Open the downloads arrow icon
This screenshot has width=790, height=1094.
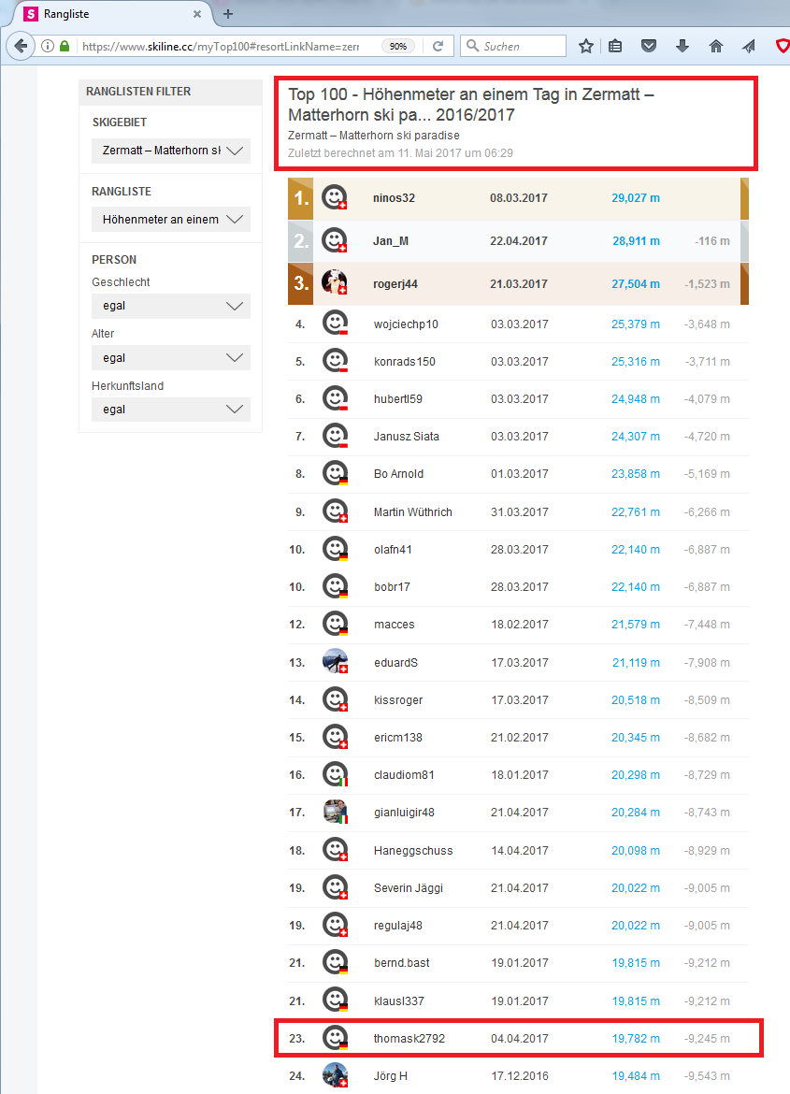coord(682,46)
